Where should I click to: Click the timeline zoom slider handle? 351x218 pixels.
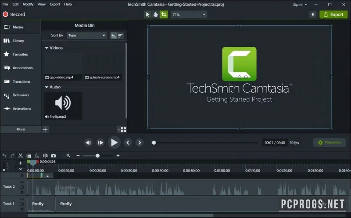[x=97, y=156]
